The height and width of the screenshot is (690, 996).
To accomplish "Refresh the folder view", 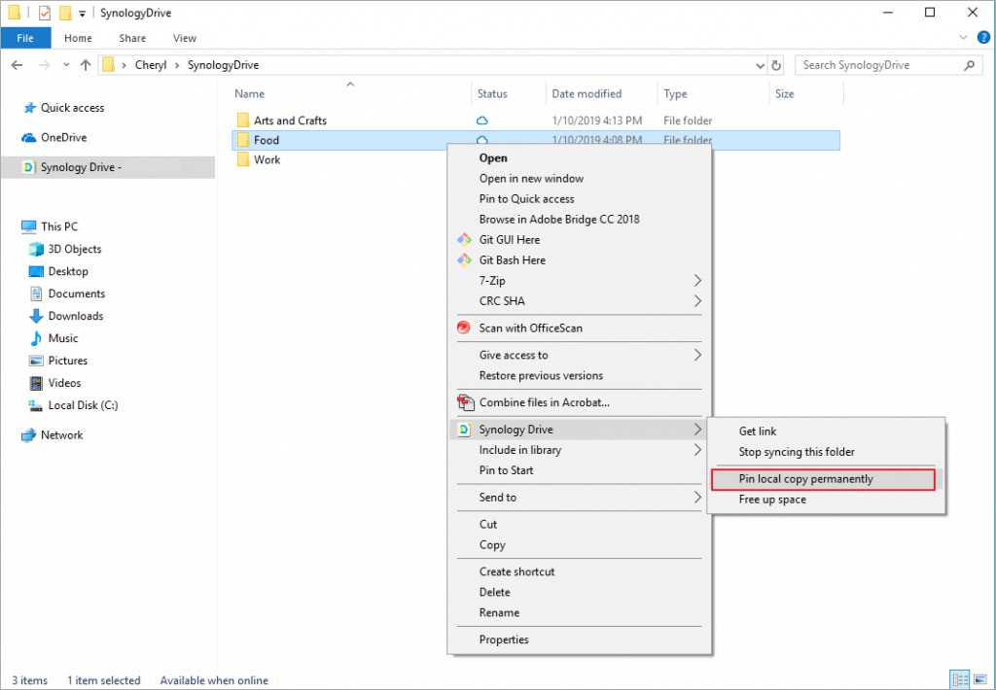I will click(x=776, y=65).
